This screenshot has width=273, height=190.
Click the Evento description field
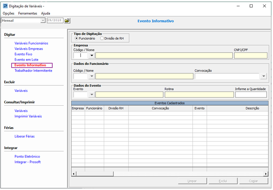pyautogui.click(x=129, y=95)
